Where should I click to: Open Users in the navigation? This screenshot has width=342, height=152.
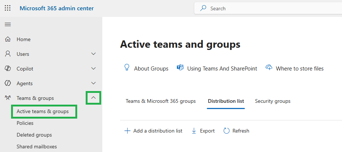(x=23, y=54)
